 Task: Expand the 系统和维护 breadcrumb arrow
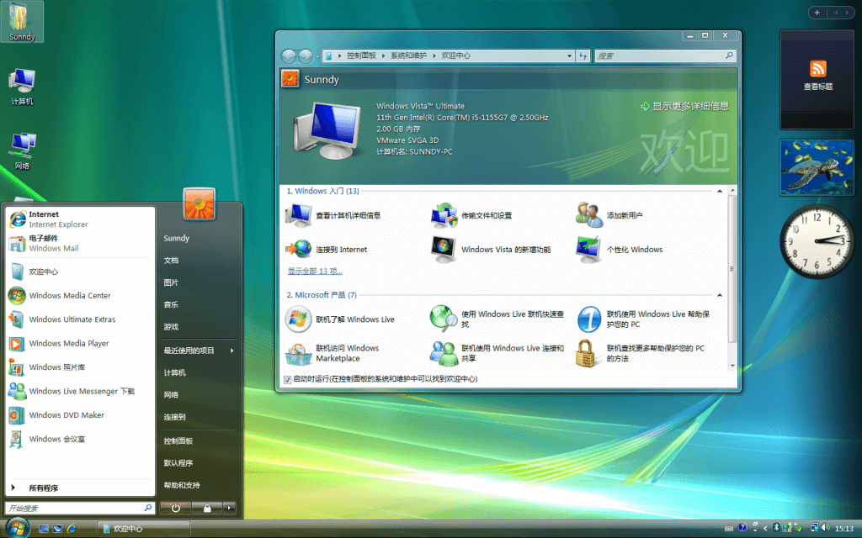pyautogui.click(x=434, y=55)
